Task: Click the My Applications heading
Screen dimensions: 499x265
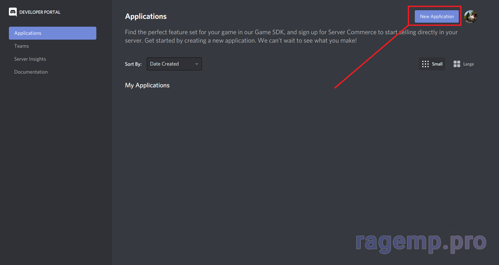Action: (x=147, y=85)
